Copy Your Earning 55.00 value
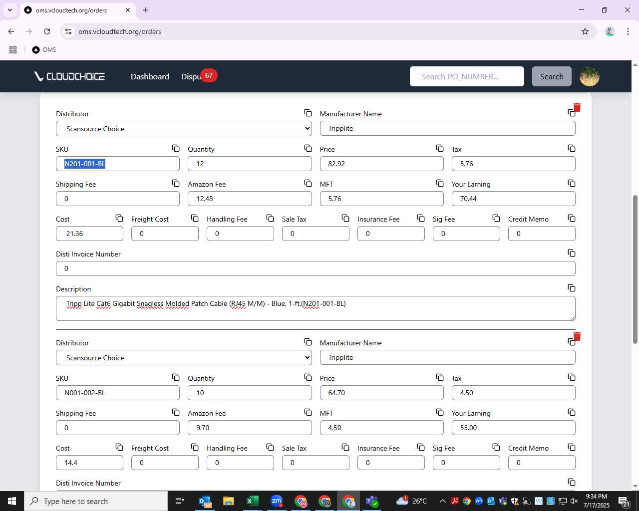This screenshot has width=639, height=511. pyautogui.click(x=572, y=412)
